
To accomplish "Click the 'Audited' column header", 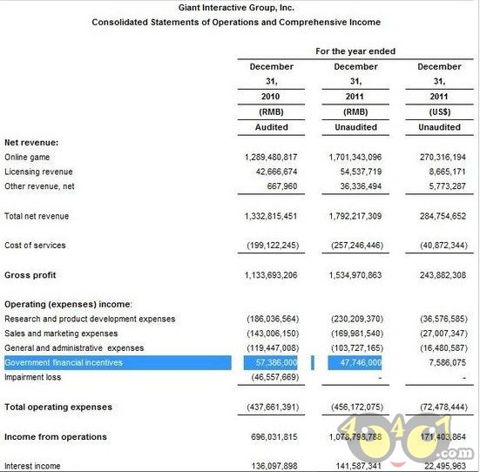I will [272, 127].
